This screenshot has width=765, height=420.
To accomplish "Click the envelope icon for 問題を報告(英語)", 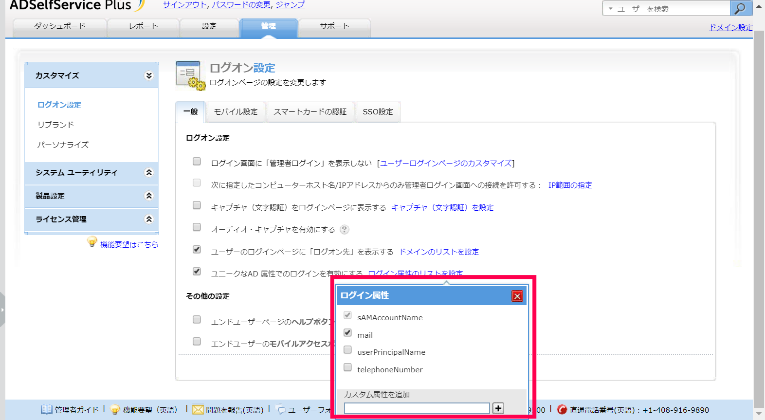I will point(198,410).
